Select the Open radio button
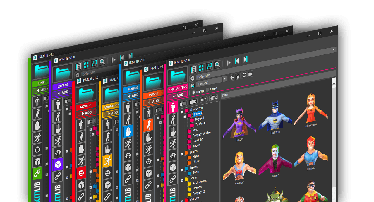This screenshot has width=374, height=202. (x=207, y=89)
